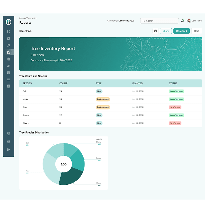Click the map icon in sidebar
The width and height of the screenshot is (205, 213).
[9, 39]
